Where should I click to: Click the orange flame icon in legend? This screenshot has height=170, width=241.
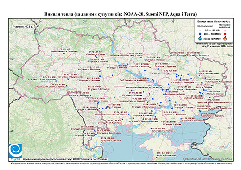click(225, 38)
